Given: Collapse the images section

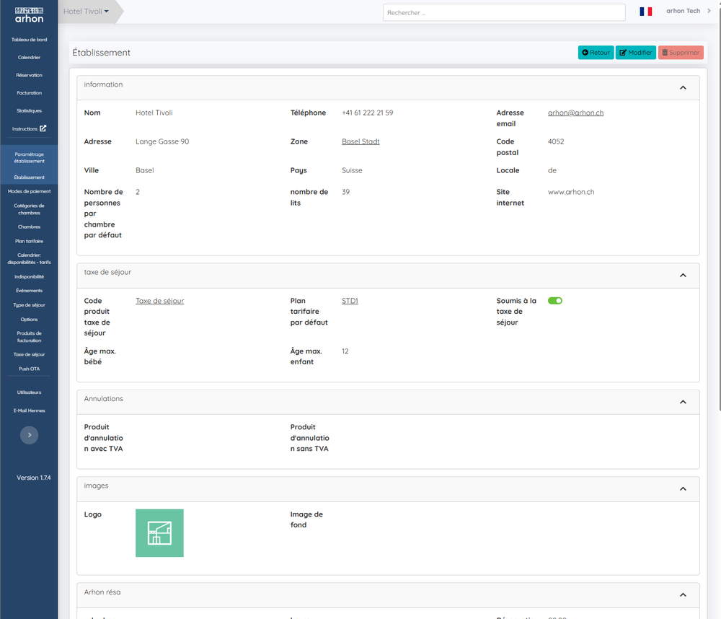Looking at the screenshot, I should [683, 488].
